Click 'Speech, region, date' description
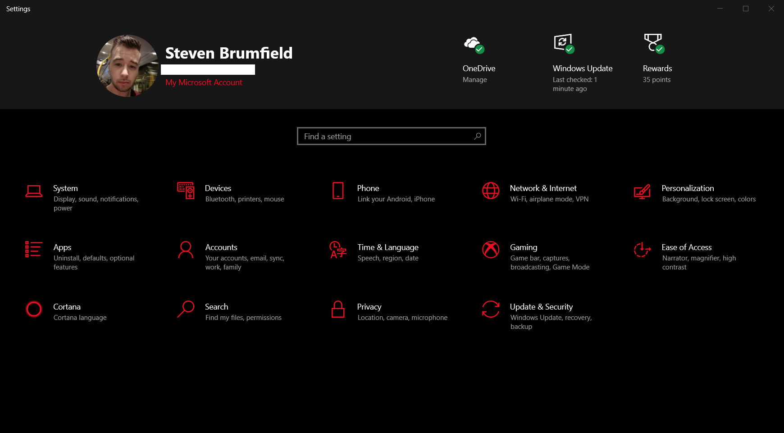 [x=388, y=258]
